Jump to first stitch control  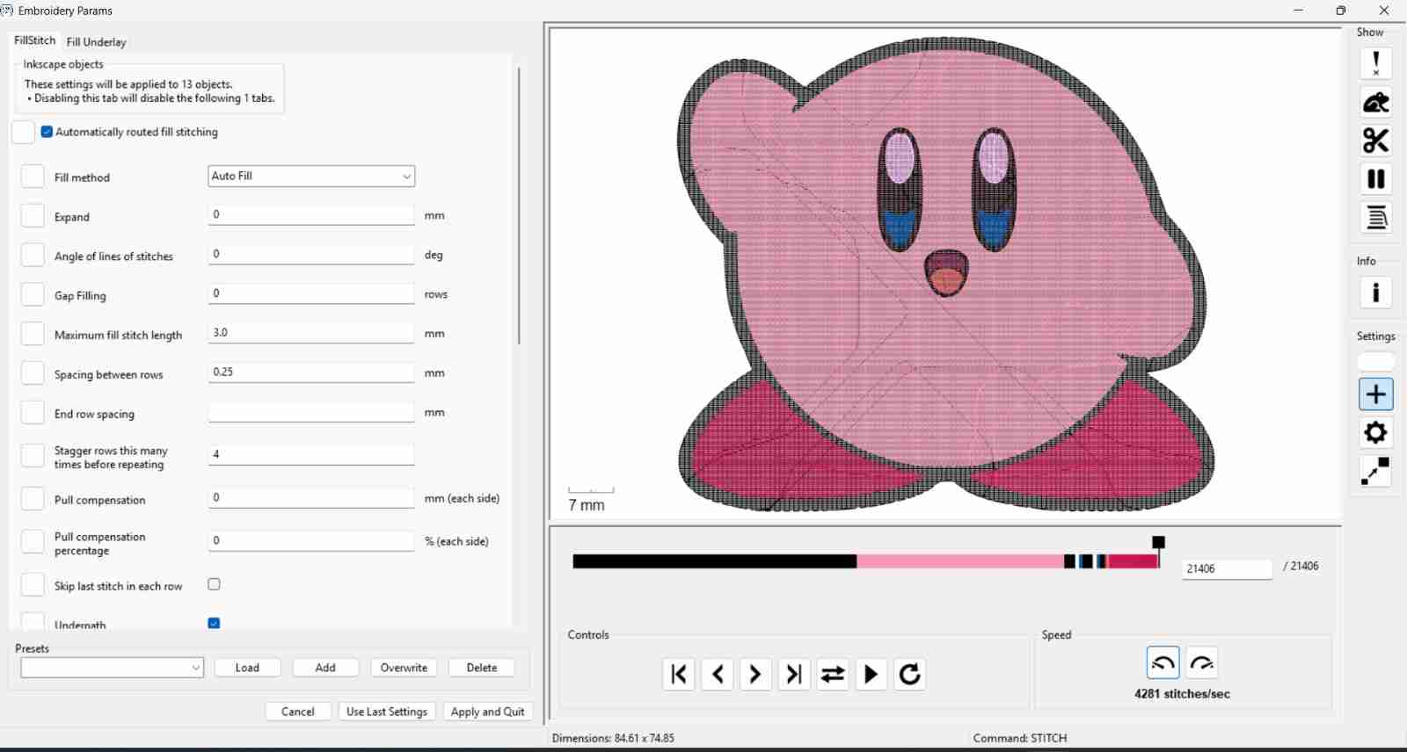tap(679, 674)
